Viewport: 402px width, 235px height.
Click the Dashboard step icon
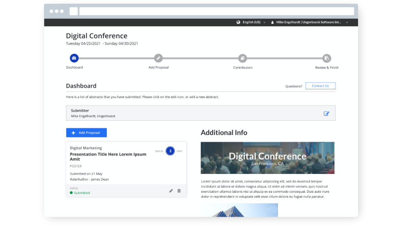(x=74, y=58)
